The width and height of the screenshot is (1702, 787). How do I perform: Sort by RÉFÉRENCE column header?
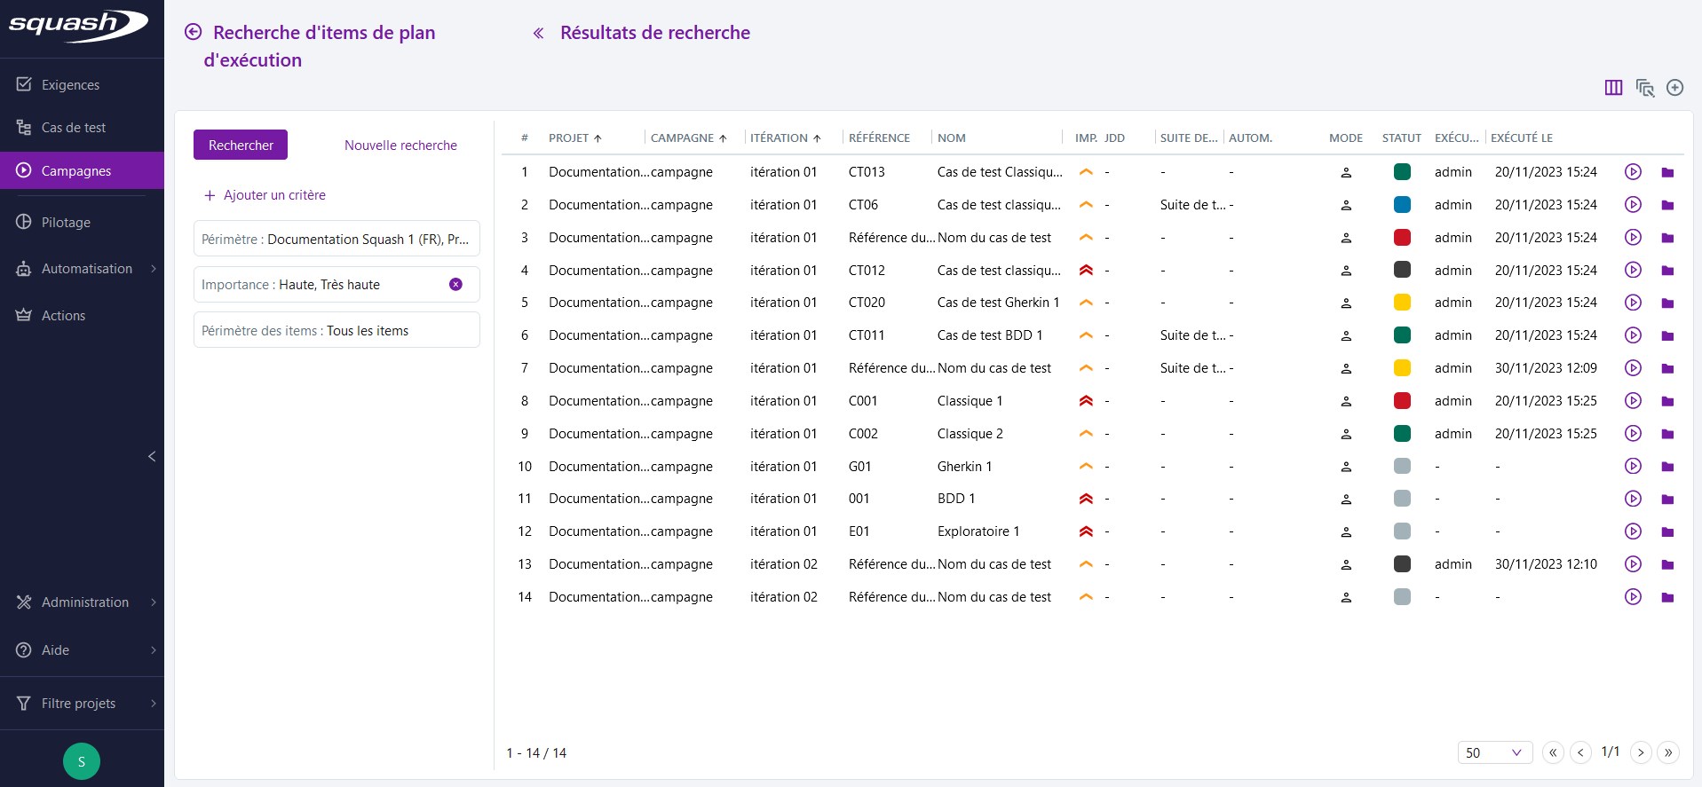(879, 138)
